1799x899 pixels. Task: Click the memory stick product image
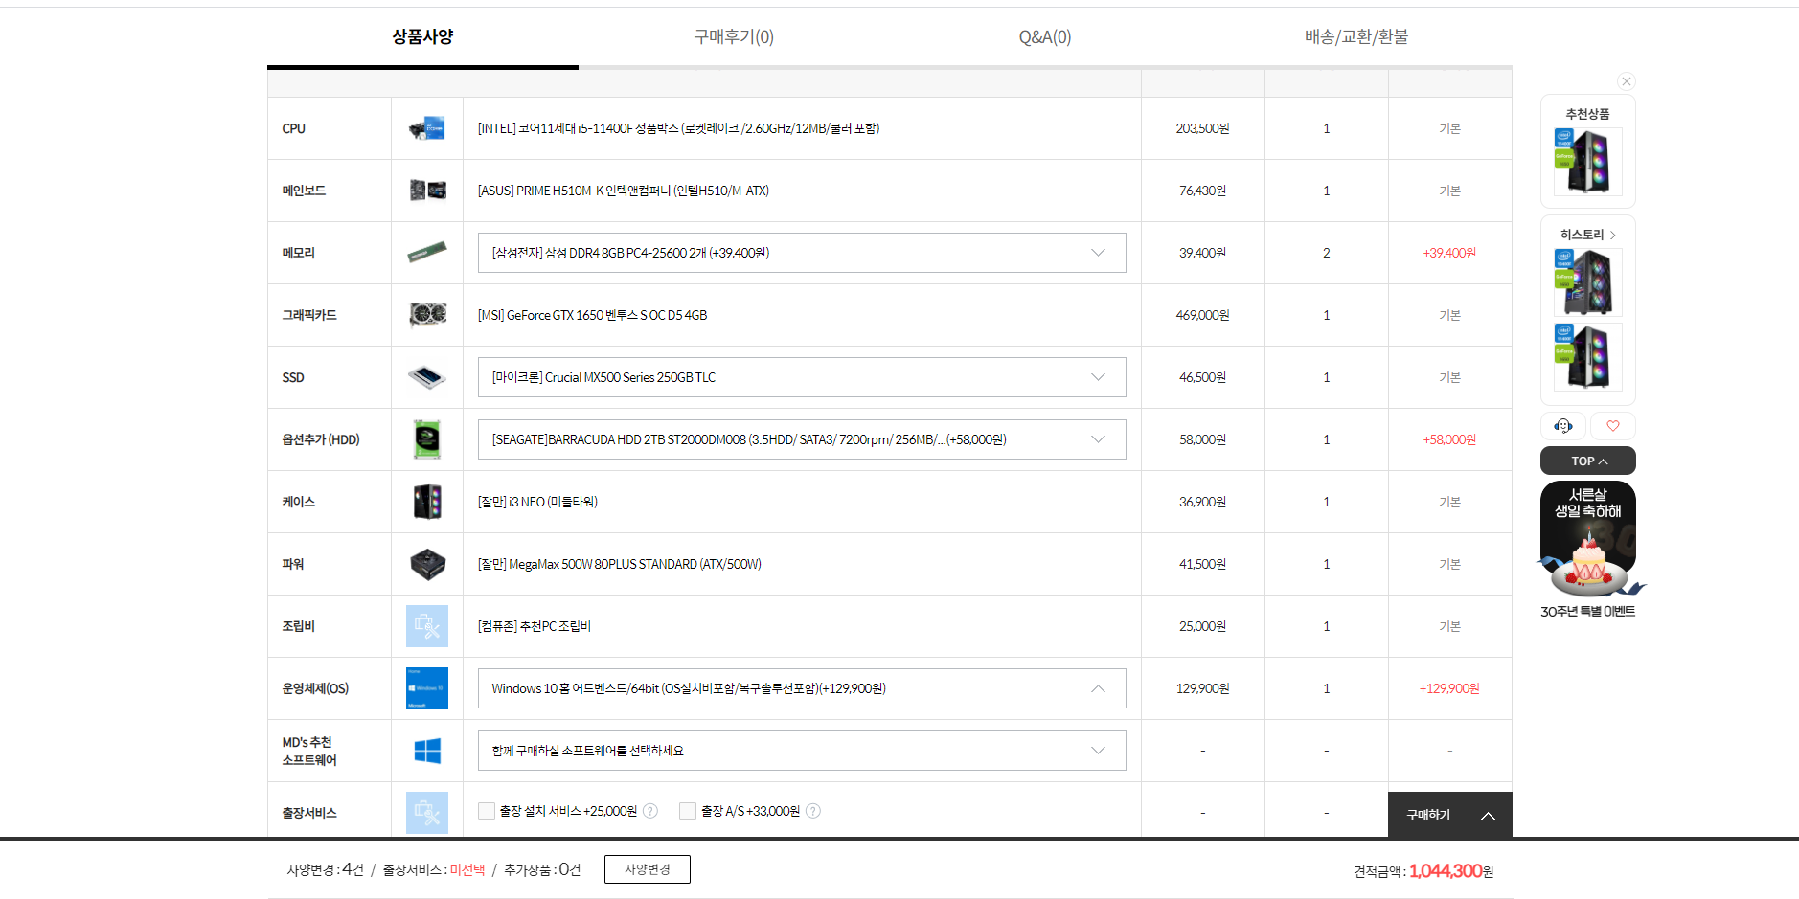pyautogui.click(x=427, y=253)
